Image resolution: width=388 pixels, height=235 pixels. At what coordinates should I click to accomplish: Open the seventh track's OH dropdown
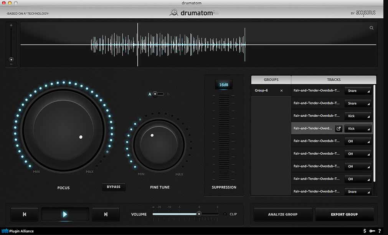[x=358, y=167]
